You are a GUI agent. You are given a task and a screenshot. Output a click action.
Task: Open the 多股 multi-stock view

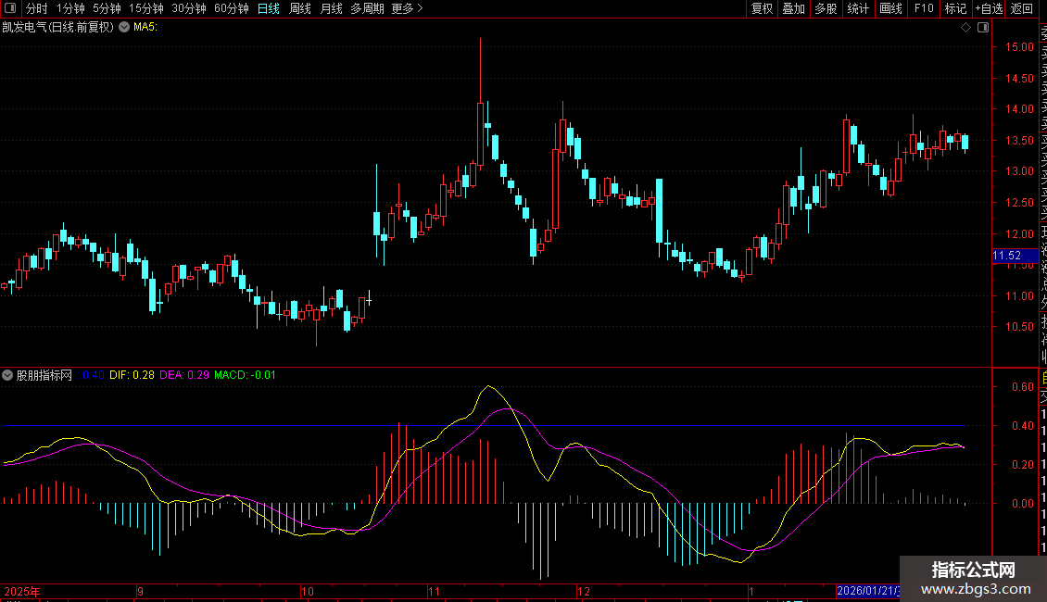click(826, 9)
